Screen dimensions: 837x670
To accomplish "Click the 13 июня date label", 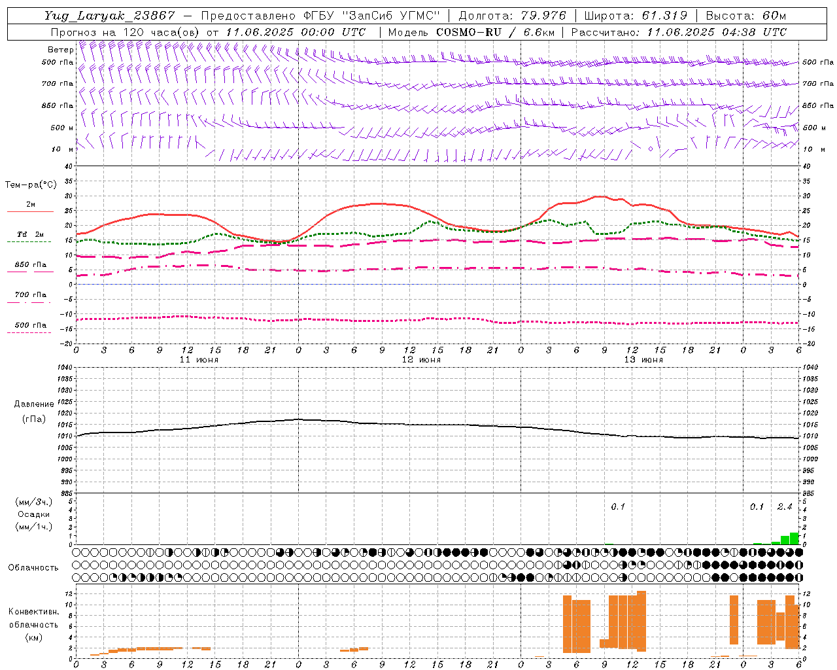I will click(643, 359).
